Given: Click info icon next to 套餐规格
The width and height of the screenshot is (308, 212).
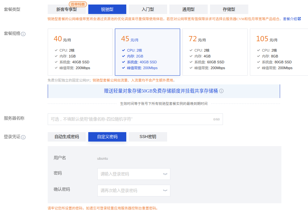Looking at the screenshot, I should point(23,34).
